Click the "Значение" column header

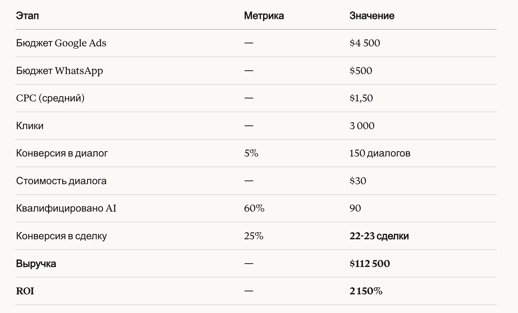coord(372,16)
